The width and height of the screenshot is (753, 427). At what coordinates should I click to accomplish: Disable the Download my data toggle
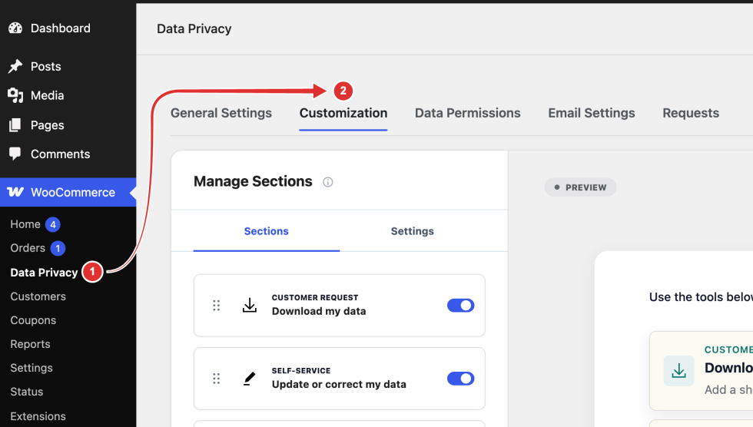pos(460,305)
